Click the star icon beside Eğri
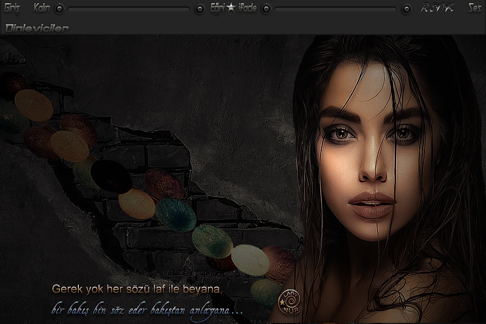This screenshot has height=324, width=486. click(231, 8)
